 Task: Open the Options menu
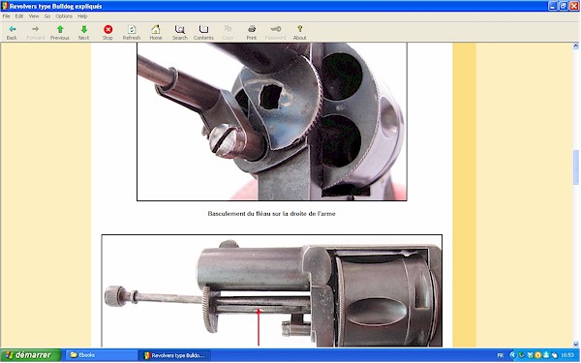pyautogui.click(x=64, y=16)
